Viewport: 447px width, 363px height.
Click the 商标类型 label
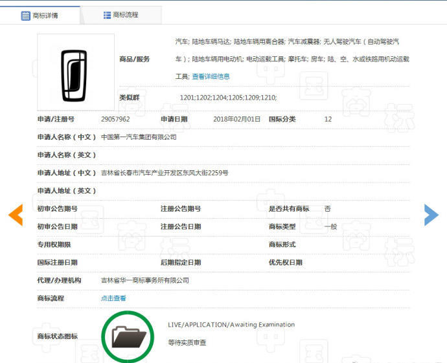point(282,226)
